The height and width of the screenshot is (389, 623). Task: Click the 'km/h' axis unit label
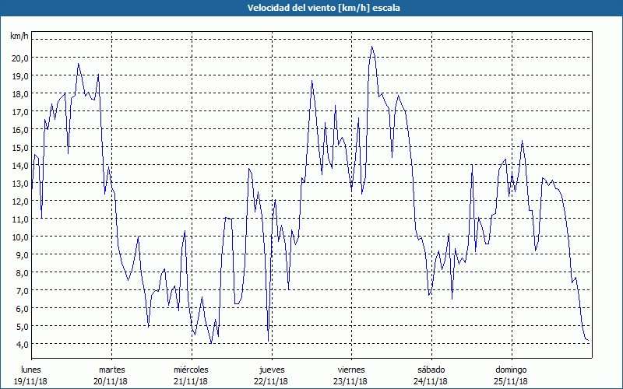tap(19, 36)
